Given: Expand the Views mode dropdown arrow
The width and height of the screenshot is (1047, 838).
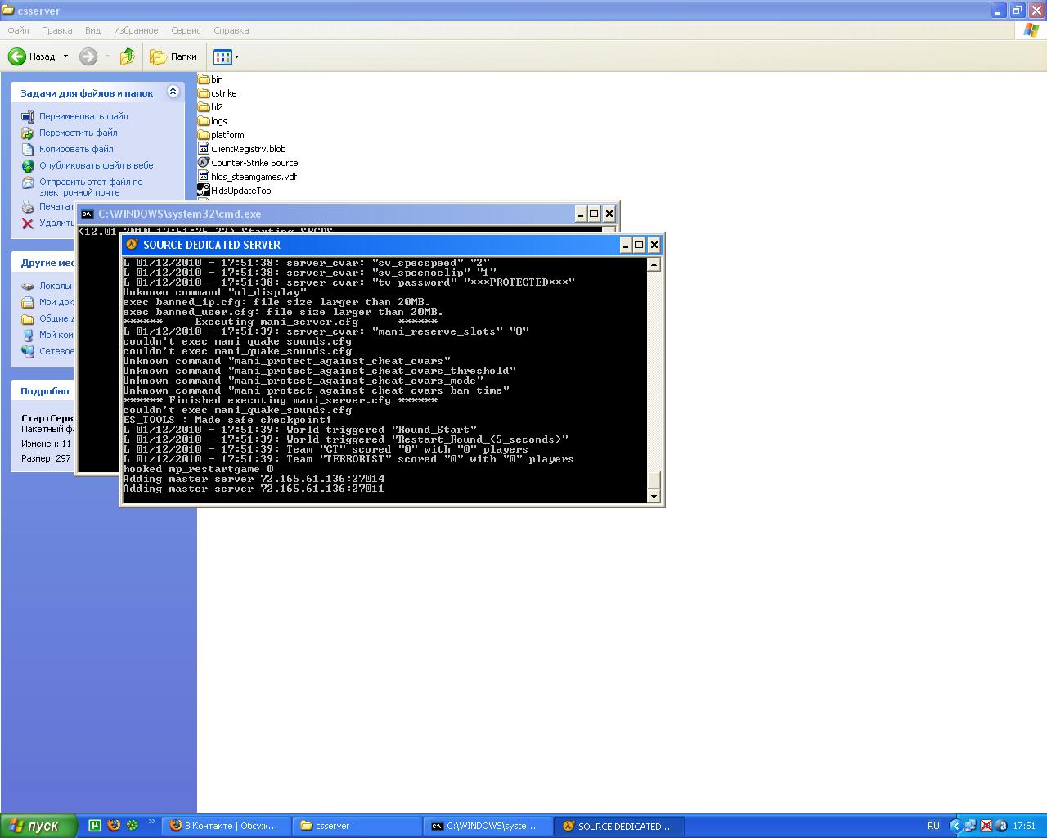Looking at the screenshot, I should click(x=237, y=56).
